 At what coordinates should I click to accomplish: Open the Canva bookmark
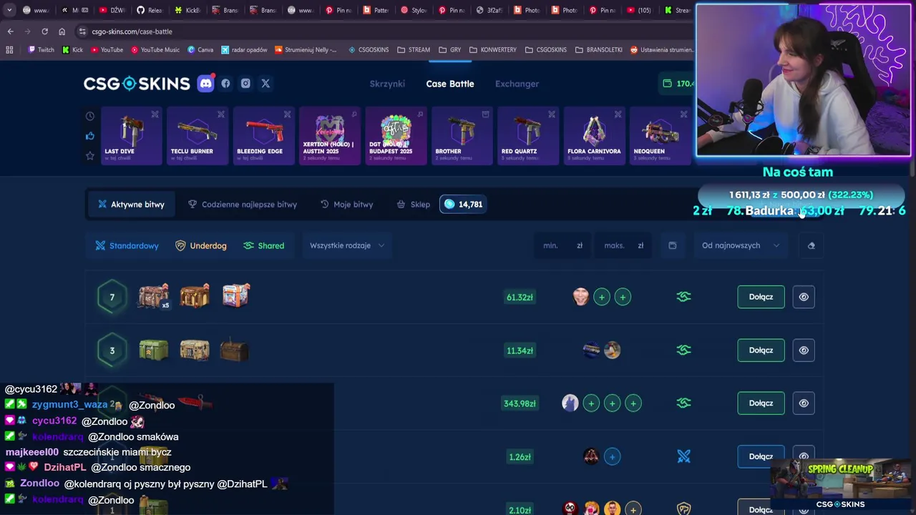pyautogui.click(x=200, y=50)
